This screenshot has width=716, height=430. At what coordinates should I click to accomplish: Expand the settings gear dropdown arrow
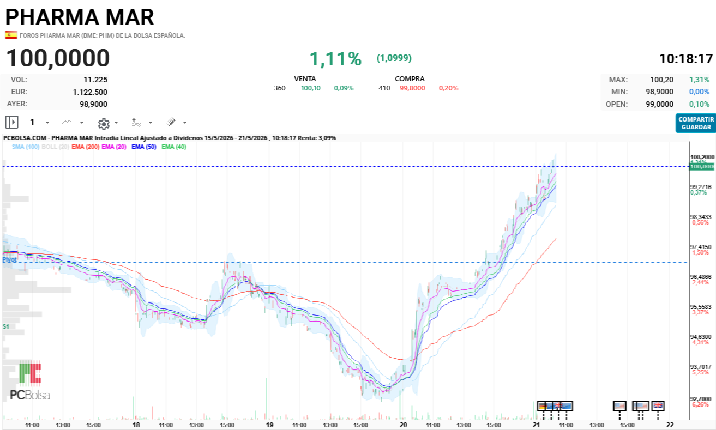116,123
